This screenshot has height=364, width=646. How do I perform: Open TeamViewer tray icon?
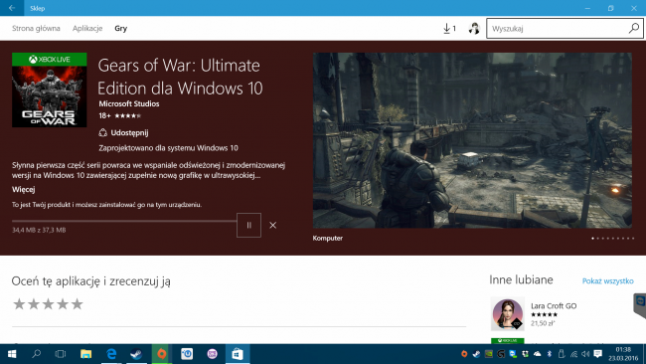click(x=513, y=354)
